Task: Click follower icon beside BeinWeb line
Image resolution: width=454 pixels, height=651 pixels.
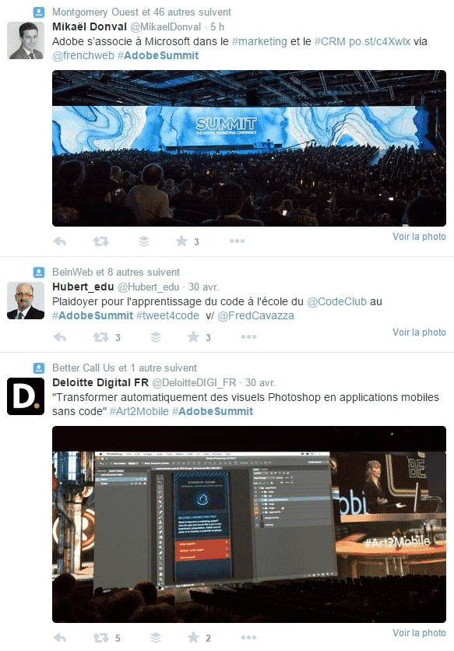Action: point(39,273)
